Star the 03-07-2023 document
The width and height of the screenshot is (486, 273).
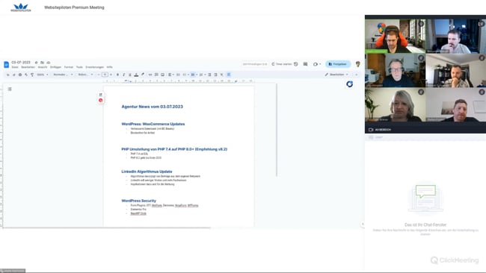tap(37, 63)
